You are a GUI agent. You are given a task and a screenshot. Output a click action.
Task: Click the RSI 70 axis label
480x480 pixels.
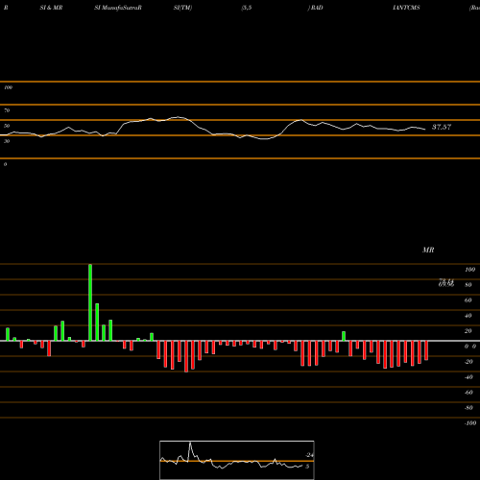point(7,110)
